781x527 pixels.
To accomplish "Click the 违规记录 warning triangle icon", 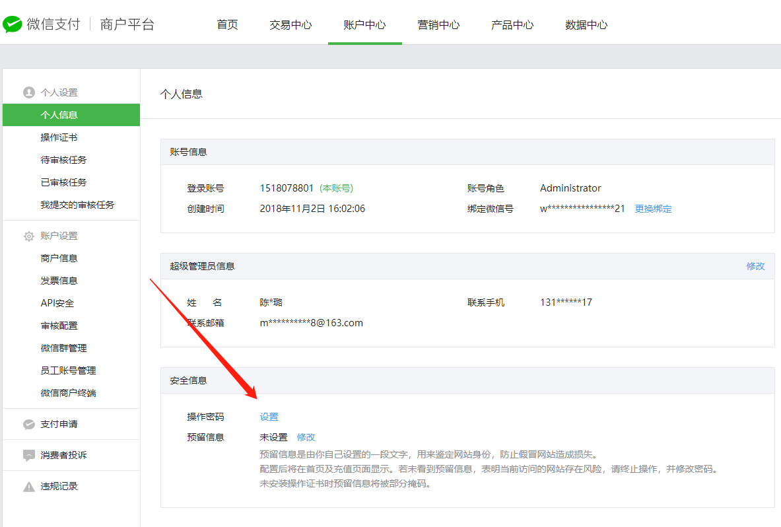I will tap(28, 486).
